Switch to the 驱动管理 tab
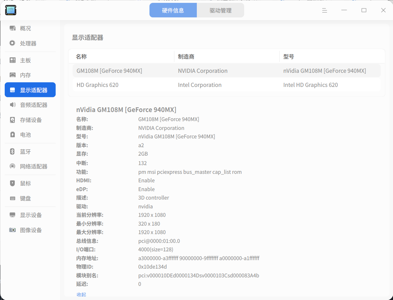 pyautogui.click(x=220, y=10)
